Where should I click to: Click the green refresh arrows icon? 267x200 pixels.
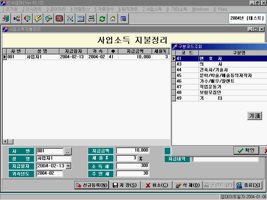pos(102,19)
